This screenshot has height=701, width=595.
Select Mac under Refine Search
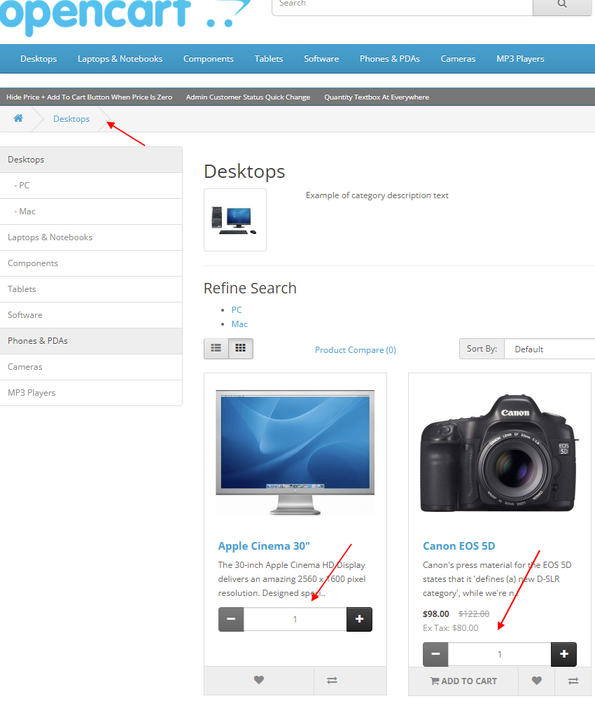[239, 324]
